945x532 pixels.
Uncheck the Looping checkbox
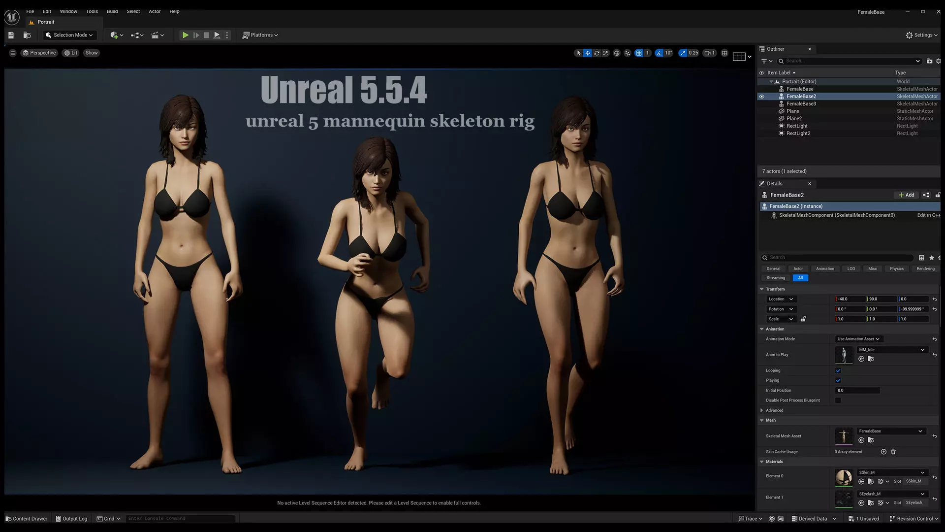click(838, 370)
